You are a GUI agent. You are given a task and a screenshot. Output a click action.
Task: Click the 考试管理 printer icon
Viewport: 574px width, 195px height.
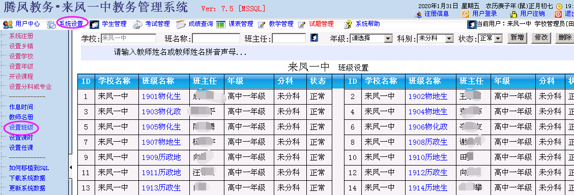tap(137, 24)
